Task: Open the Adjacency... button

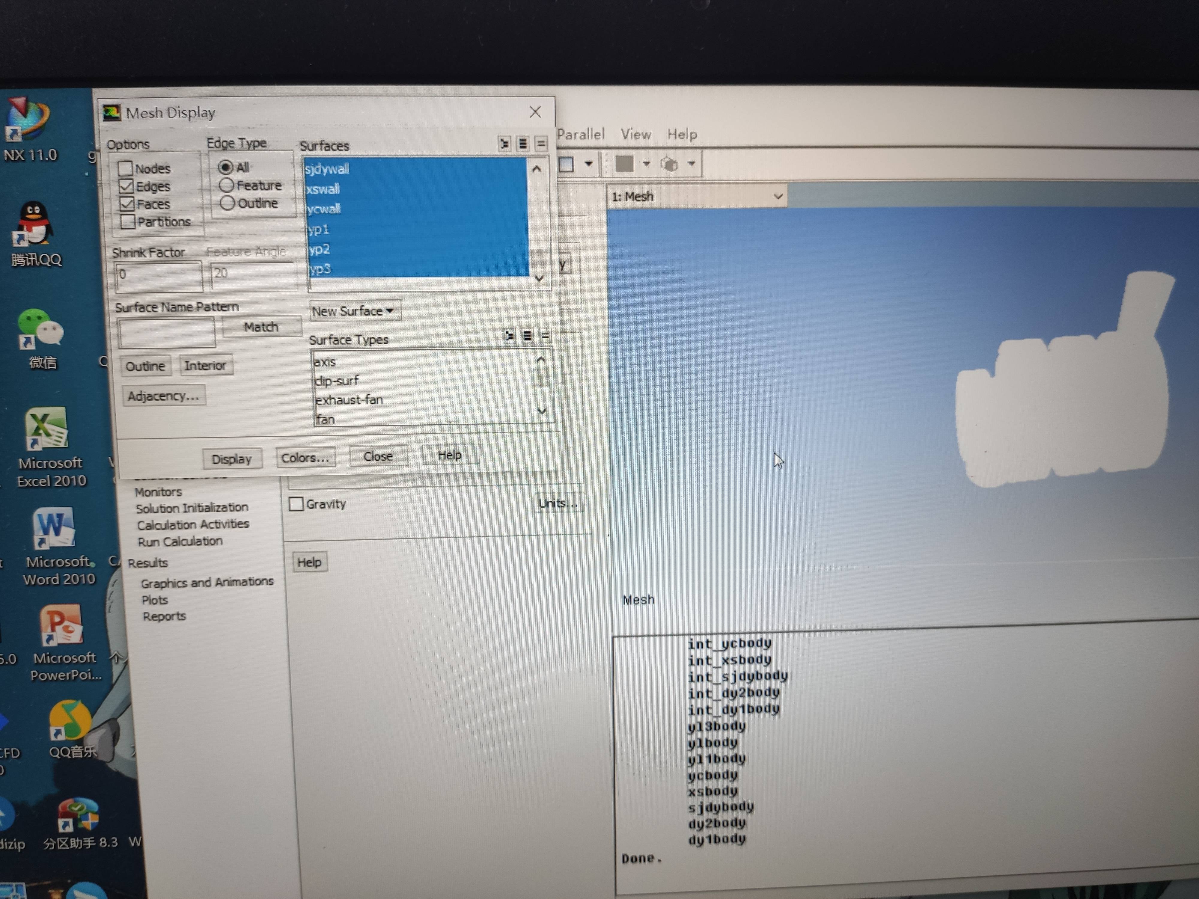Action: pyautogui.click(x=164, y=396)
